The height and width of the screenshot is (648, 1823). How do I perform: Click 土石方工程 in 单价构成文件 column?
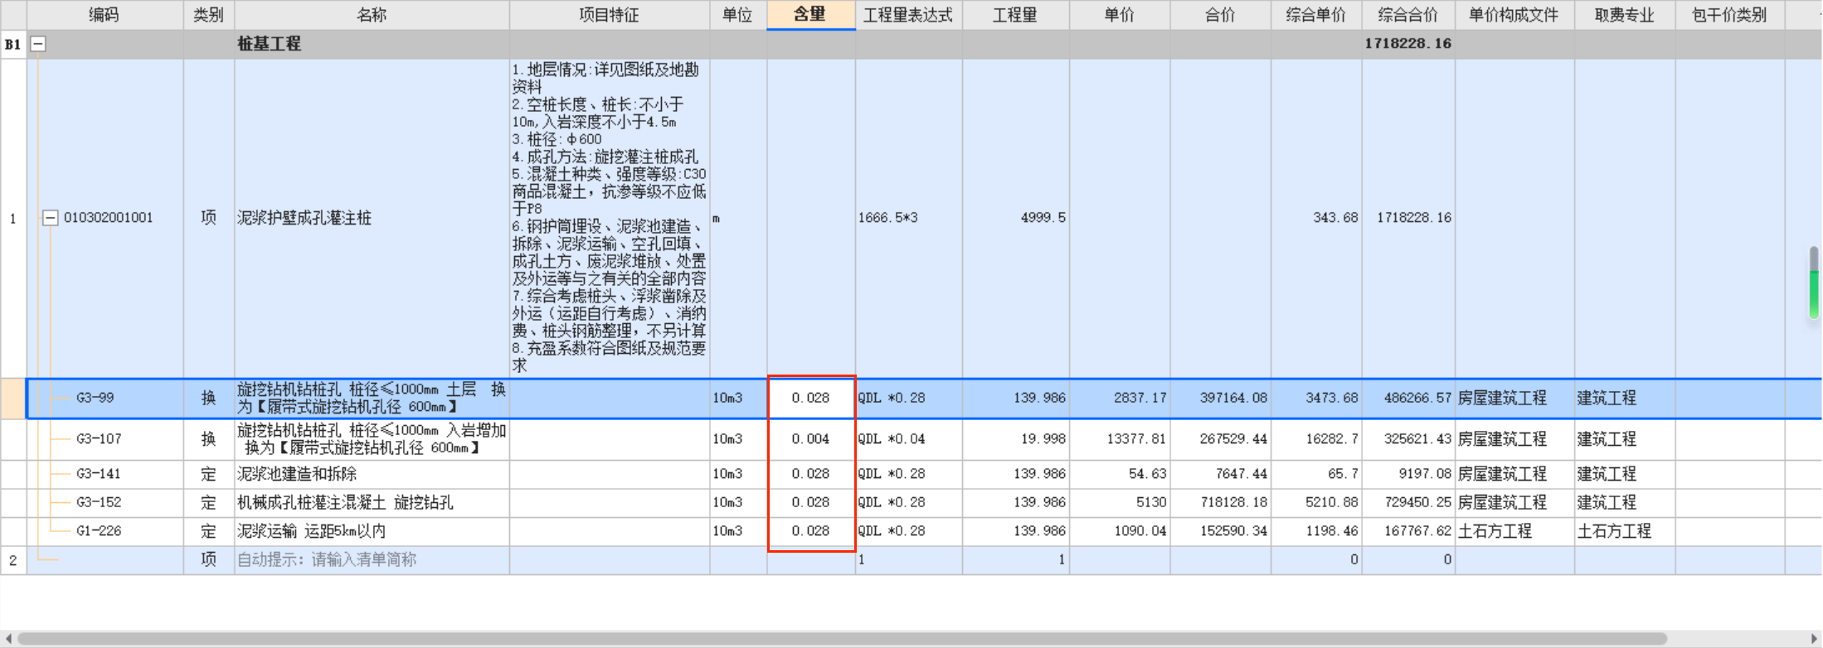1495,531
